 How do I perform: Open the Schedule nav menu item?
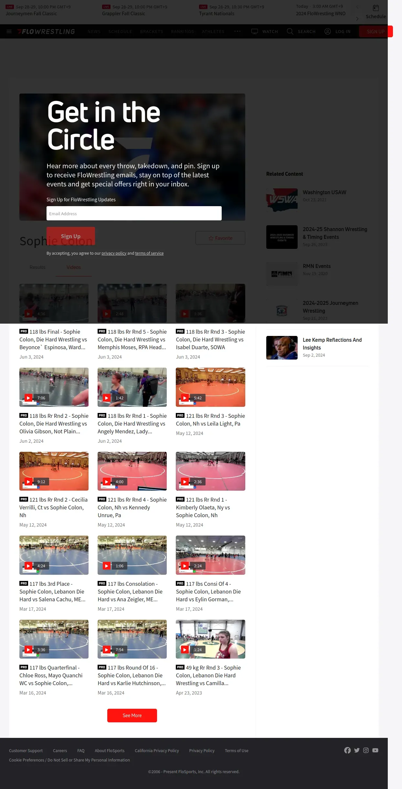click(x=120, y=31)
